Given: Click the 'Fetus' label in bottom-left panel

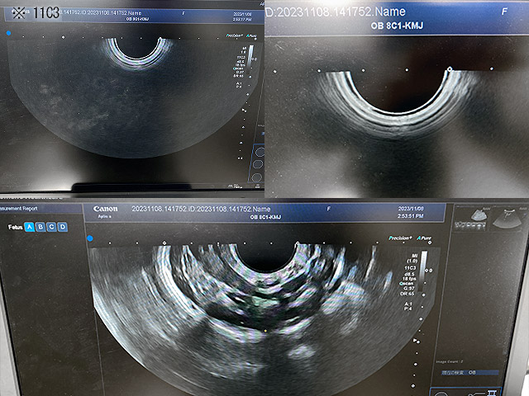Looking at the screenshot, I should 15,228.
